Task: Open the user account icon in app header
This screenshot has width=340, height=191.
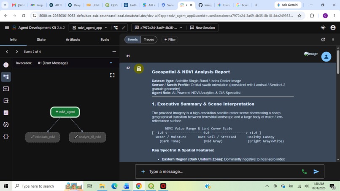Action: click(333, 27)
